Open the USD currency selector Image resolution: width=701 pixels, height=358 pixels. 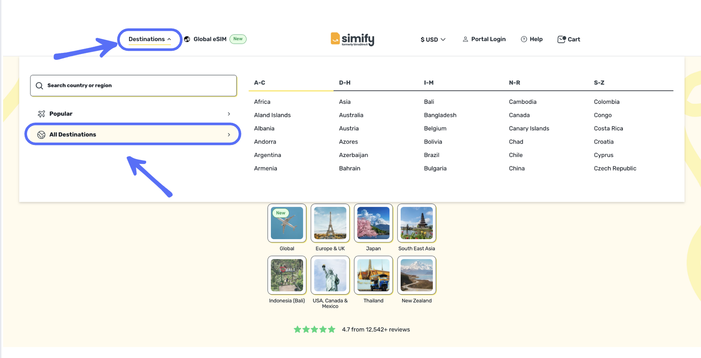tap(433, 40)
